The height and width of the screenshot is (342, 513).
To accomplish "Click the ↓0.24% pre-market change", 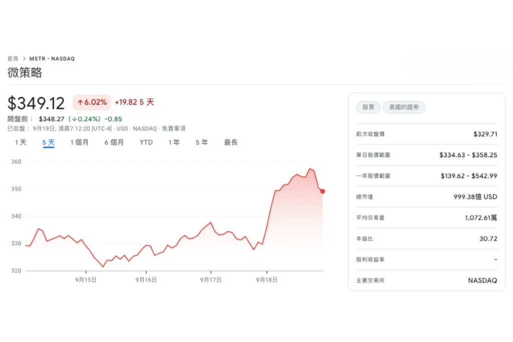I will 84,119.
